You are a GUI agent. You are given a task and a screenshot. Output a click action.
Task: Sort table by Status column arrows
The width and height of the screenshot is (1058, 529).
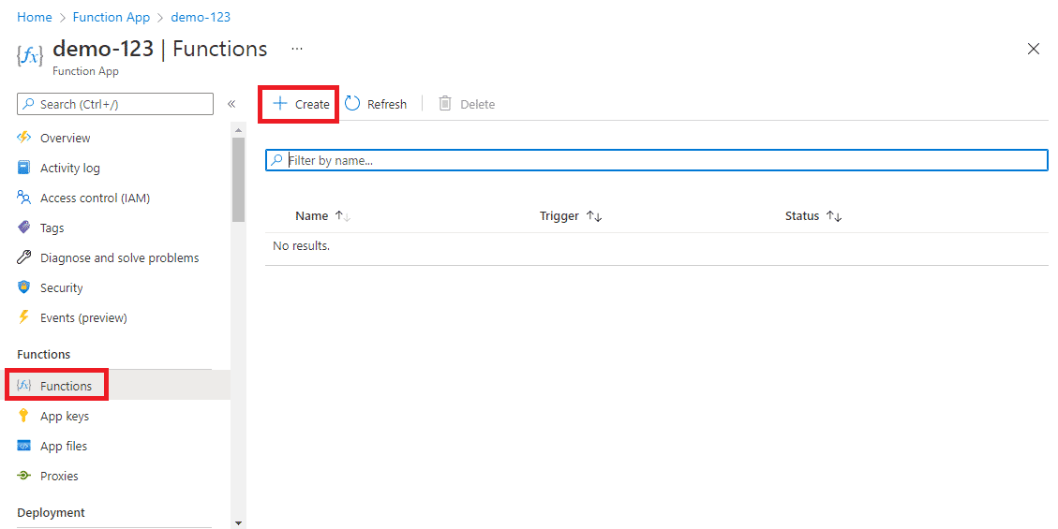(x=834, y=215)
